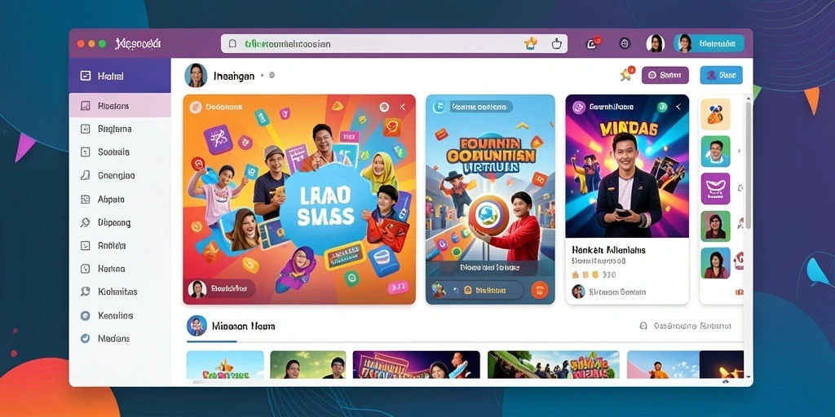Open the first bottom-row thumbnail with sky background
Screen dimensions: 835x417
coord(225,365)
